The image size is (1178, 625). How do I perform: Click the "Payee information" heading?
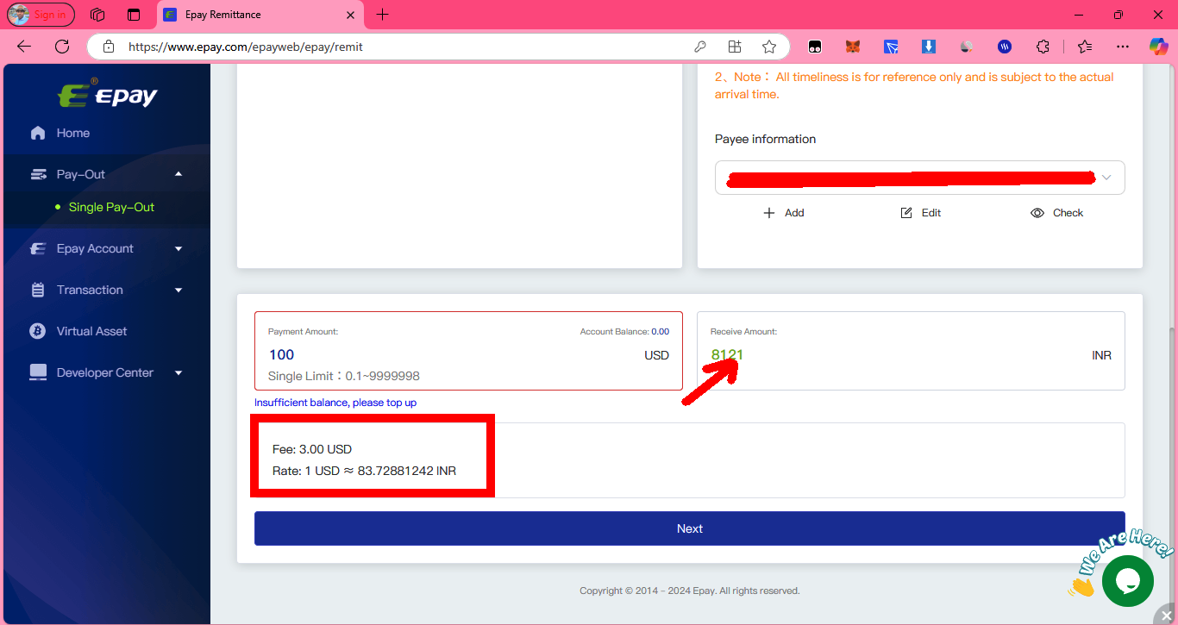click(x=765, y=139)
